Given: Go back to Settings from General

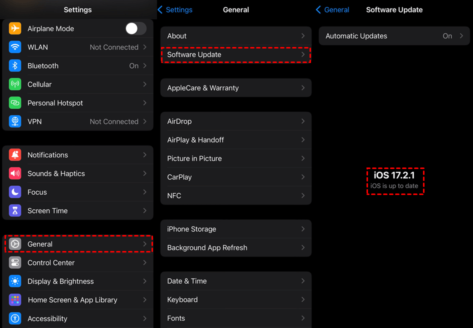Looking at the screenshot, I should (175, 9).
